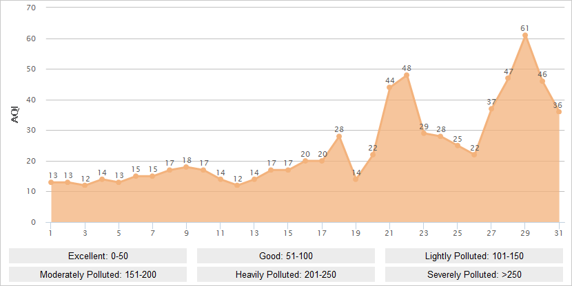572x286 pixels.
Task: Click the day 19 dip point valued 14
Action: click(356, 179)
